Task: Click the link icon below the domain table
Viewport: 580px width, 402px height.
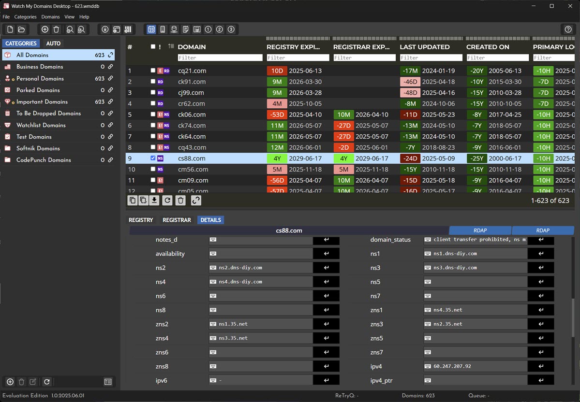Action: tap(196, 200)
